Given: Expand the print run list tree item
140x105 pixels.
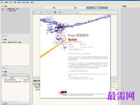Looking at the screenshot, I should point(35,89).
